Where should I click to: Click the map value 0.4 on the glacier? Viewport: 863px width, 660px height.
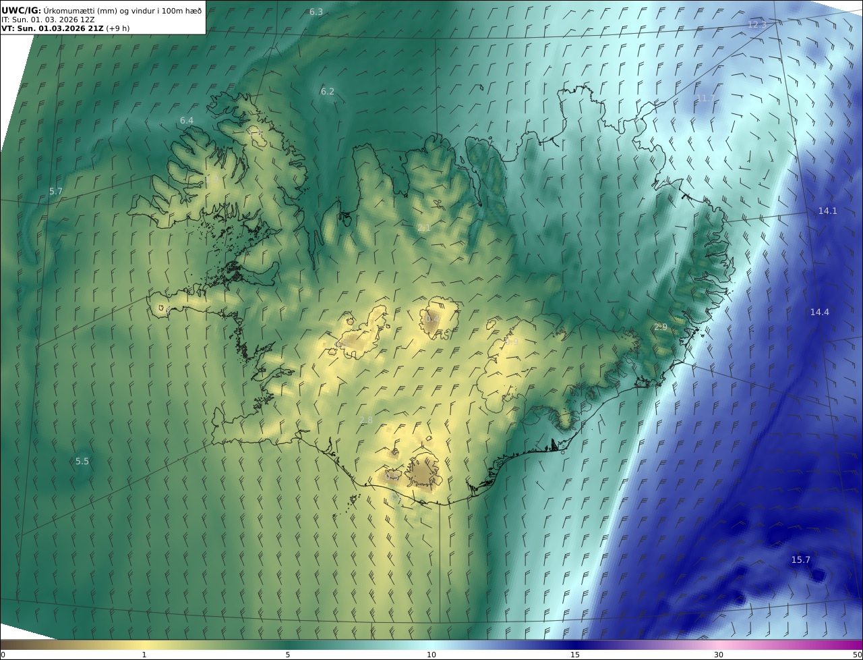[431, 319]
